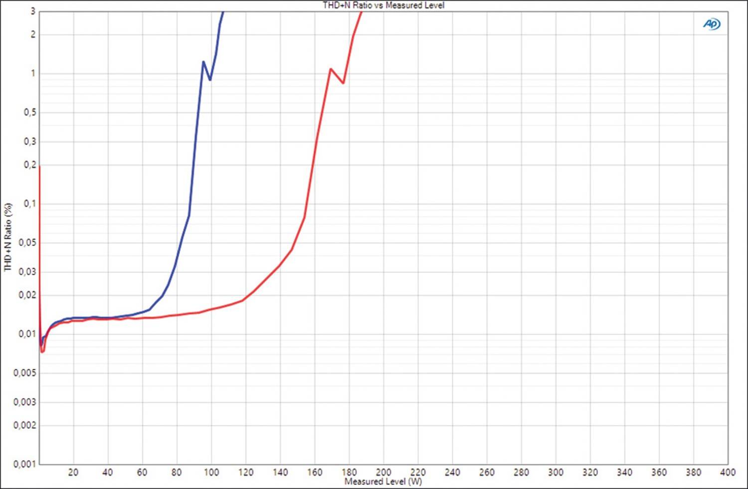Screen dimensions: 748x489
Task: Click the y-axis value 0,3
Action: click(30, 142)
